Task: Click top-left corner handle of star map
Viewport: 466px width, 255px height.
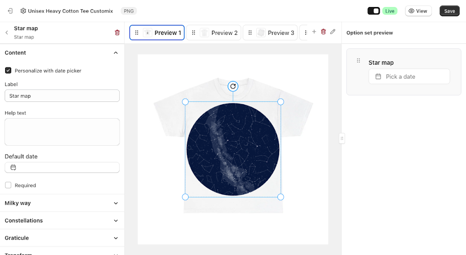Action: tap(185, 102)
